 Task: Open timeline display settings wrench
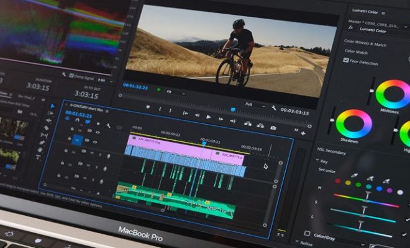[108, 126]
